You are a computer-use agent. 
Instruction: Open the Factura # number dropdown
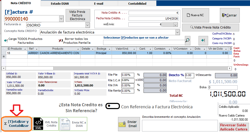(61, 19)
